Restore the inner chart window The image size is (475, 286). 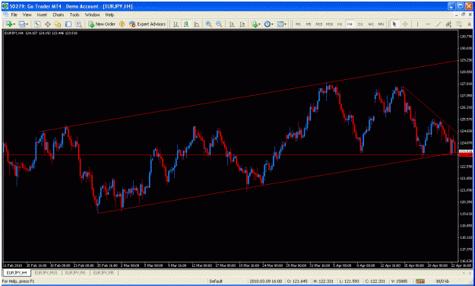click(x=463, y=14)
